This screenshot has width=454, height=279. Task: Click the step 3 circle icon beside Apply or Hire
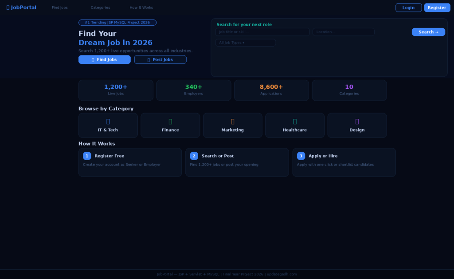point(301,156)
